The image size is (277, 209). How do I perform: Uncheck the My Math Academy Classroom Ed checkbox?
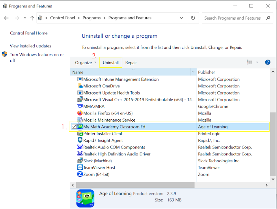pyautogui.click(x=74, y=126)
